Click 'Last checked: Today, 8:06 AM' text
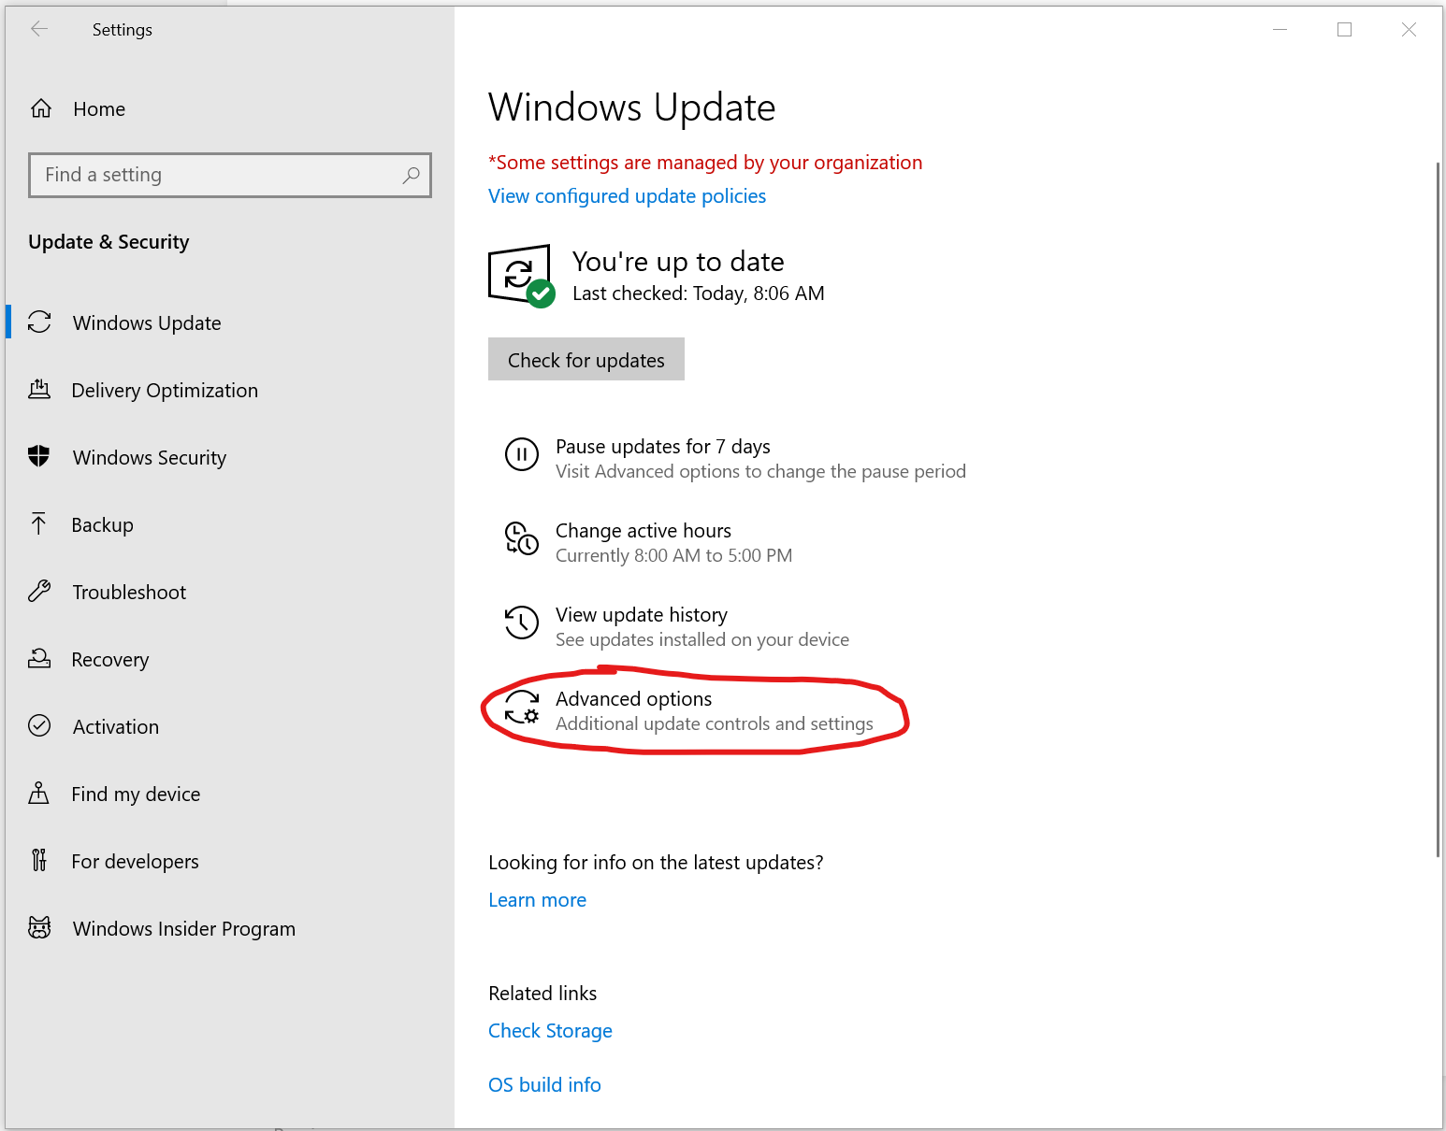 pos(699,293)
